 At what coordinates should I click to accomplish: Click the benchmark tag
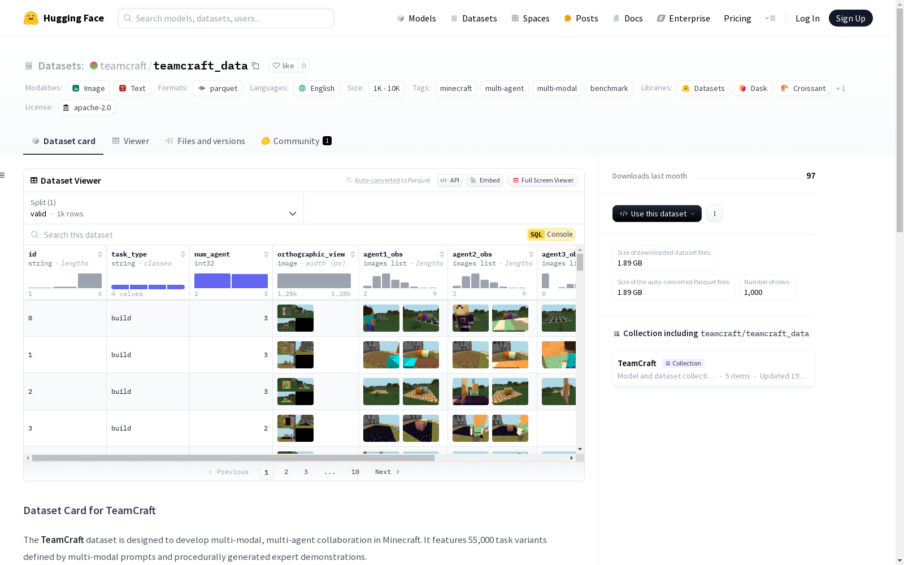(x=609, y=88)
